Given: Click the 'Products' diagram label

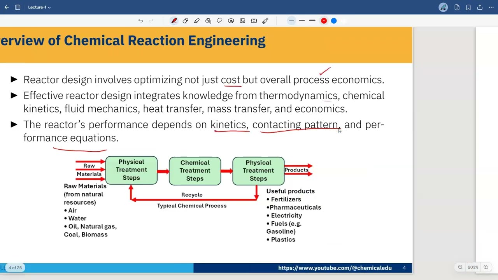Looking at the screenshot, I should [296, 170].
